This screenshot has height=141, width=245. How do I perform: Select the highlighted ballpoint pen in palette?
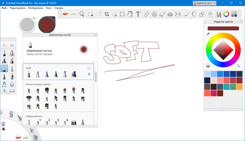click(x=4, y=69)
